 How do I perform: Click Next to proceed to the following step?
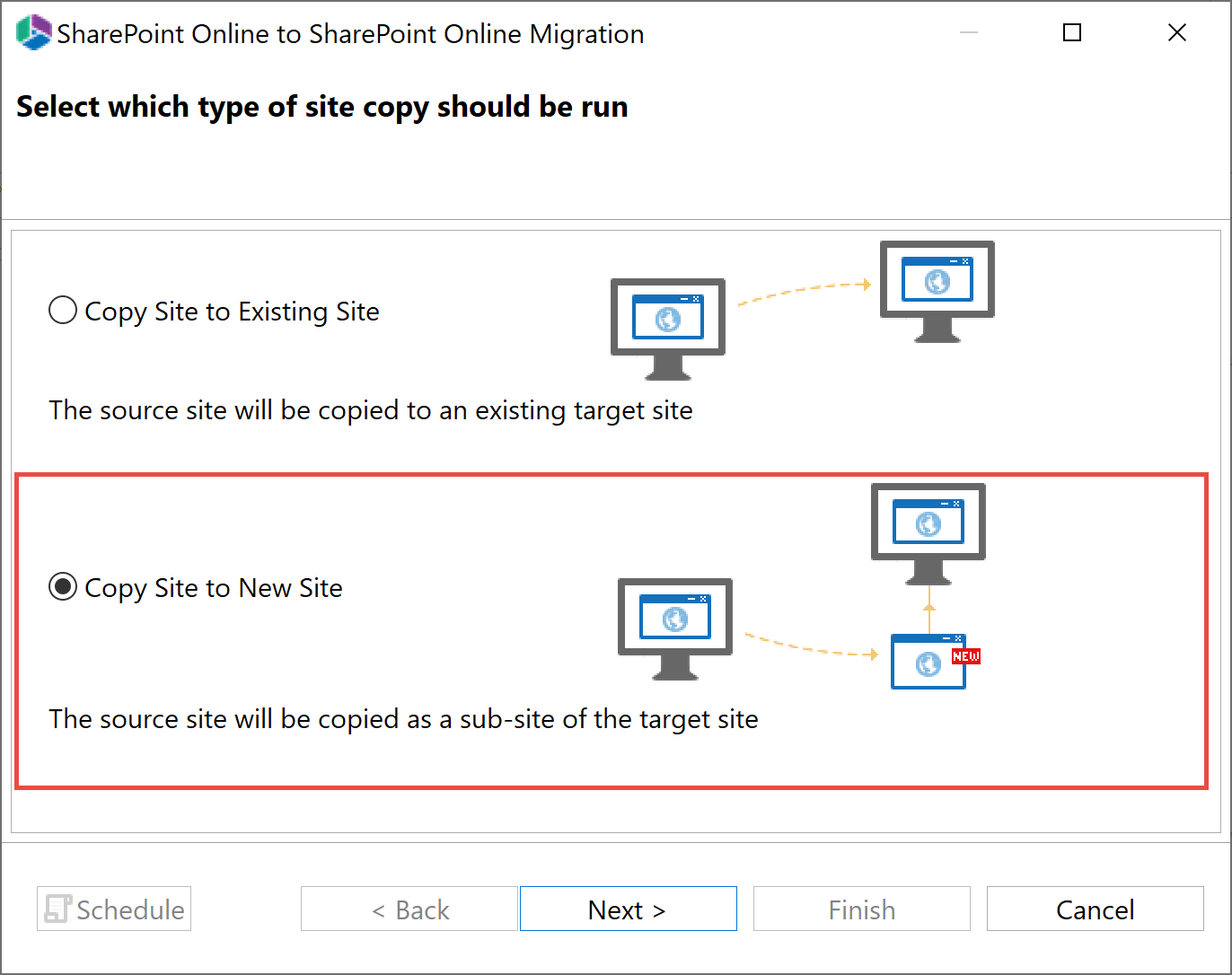click(x=628, y=909)
